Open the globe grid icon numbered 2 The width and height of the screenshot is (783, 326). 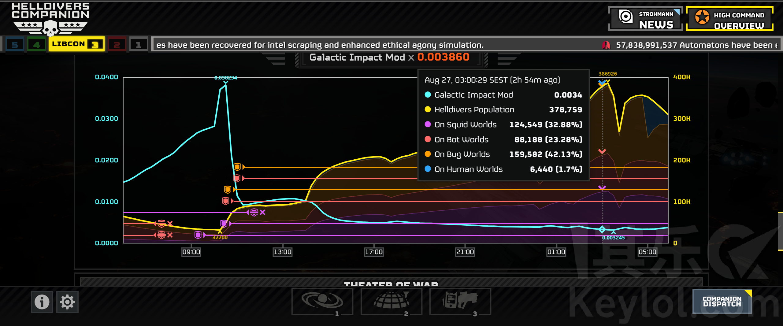point(391,301)
